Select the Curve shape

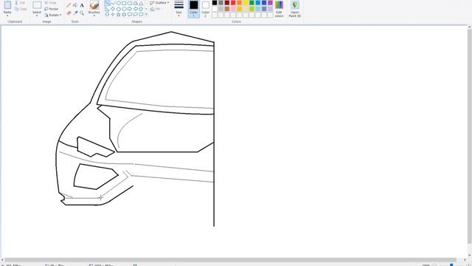113,3
